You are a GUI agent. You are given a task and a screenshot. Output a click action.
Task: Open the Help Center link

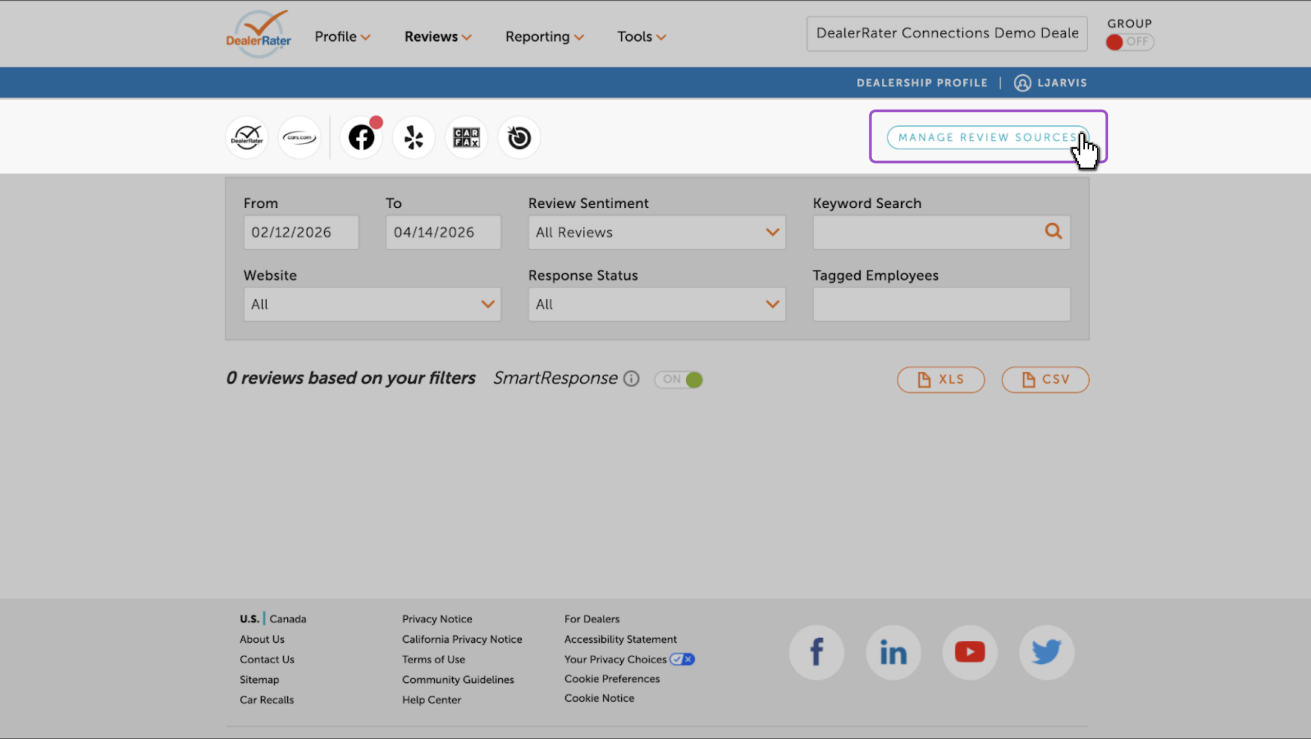click(431, 700)
